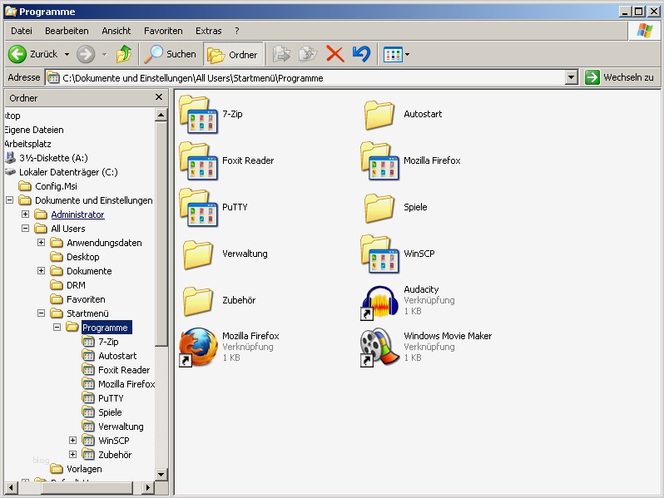
Task: Toggle the Ordner folders pane button
Action: [x=232, y=54]
